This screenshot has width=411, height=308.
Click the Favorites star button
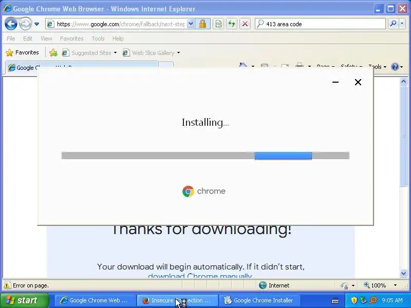[x=22, y=52]
